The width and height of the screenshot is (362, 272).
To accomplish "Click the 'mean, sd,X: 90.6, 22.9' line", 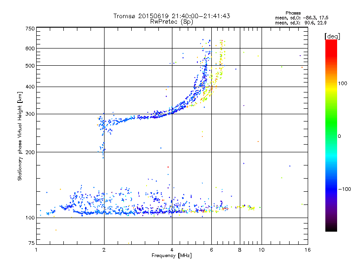I will tap(301, 23).
